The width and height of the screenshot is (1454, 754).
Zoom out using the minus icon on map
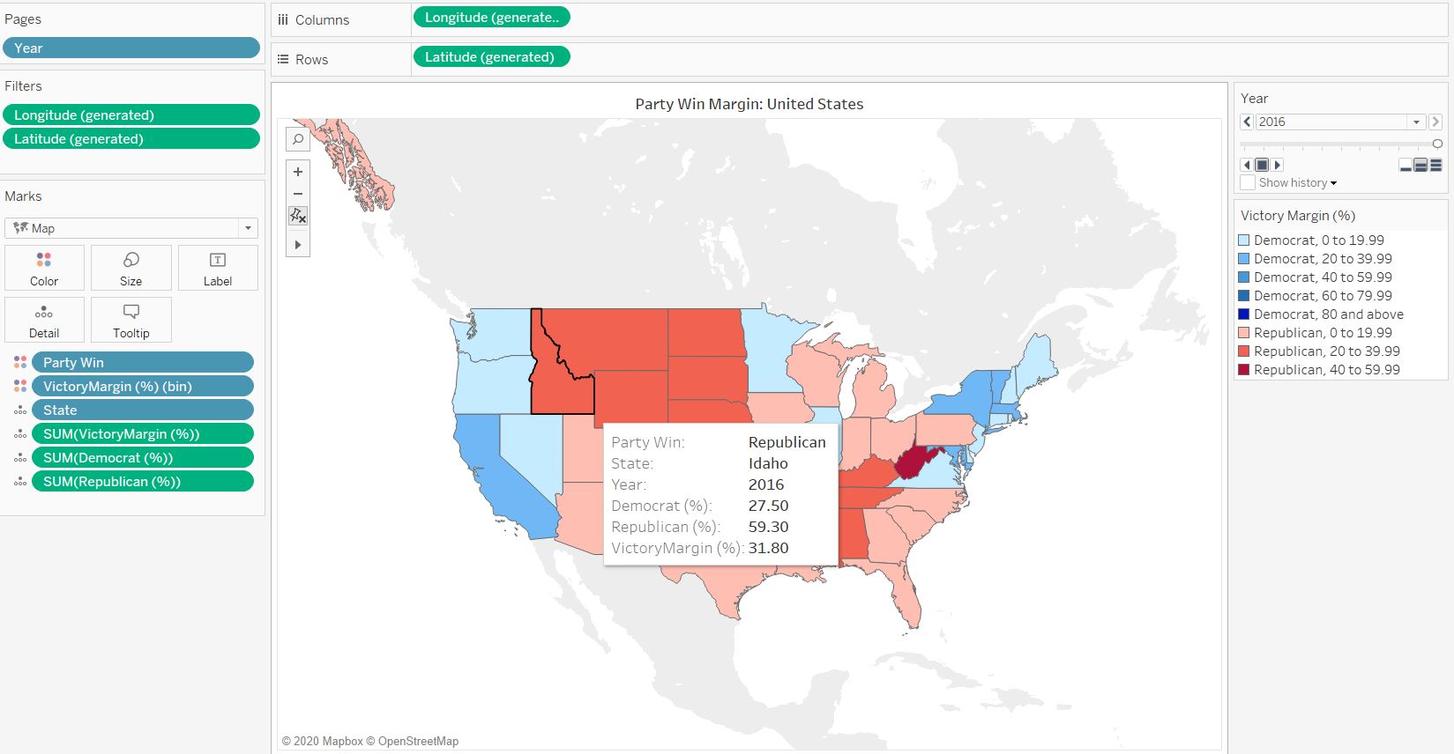[x=297, y=193]
